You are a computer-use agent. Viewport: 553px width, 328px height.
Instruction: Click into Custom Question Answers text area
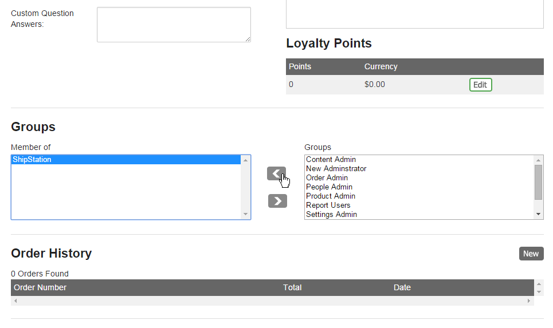click(174, 25)
